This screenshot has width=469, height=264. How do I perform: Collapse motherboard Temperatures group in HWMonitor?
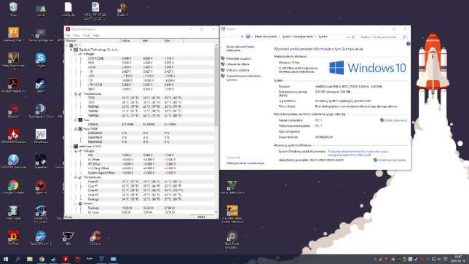76,94
